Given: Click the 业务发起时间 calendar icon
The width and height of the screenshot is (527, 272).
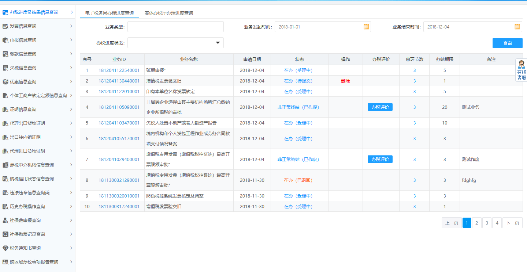Looking at the screenshot, I should click(x=365, y=27).
